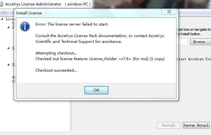
Task: Collapse the lowest tree node arrow
Action: click(9, 65)
